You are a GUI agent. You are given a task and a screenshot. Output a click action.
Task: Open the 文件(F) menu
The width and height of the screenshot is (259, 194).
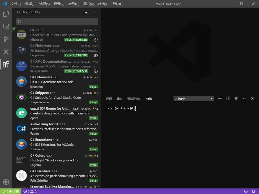pyautogui.click(x=16, y=4)
